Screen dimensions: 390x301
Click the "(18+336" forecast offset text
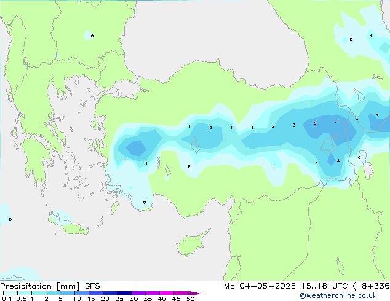coord(371,286)
